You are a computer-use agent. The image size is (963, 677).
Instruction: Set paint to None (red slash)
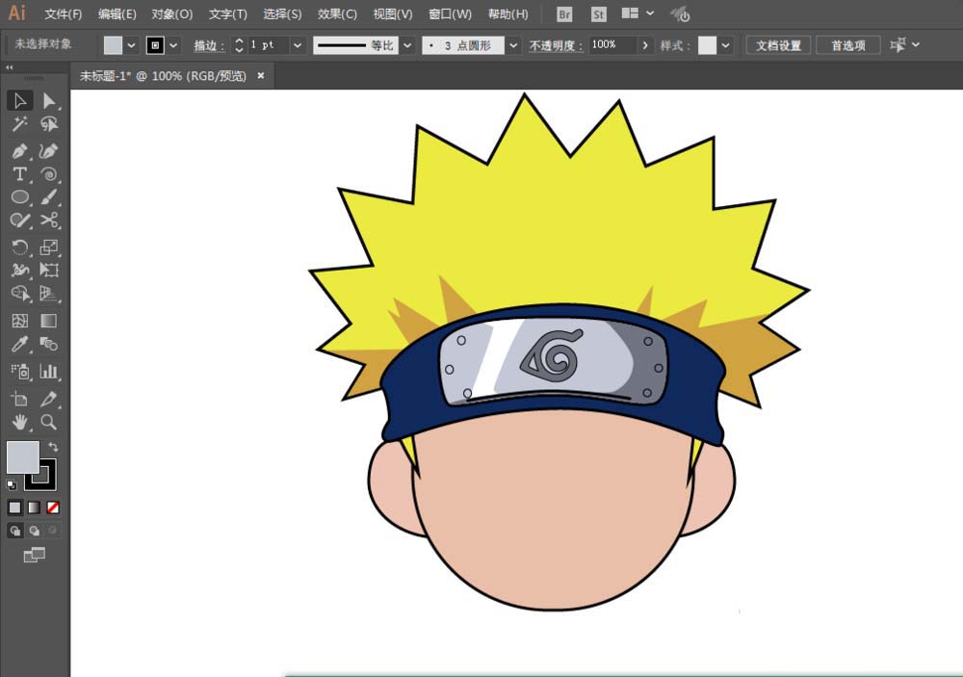click(53, 508)
